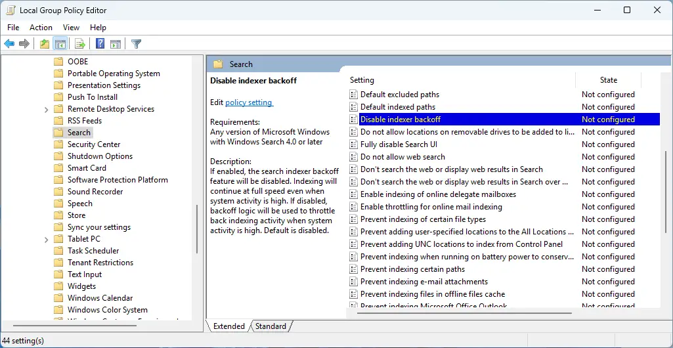Click the Group Policy Editor title bar icon

tap(11, 11)
